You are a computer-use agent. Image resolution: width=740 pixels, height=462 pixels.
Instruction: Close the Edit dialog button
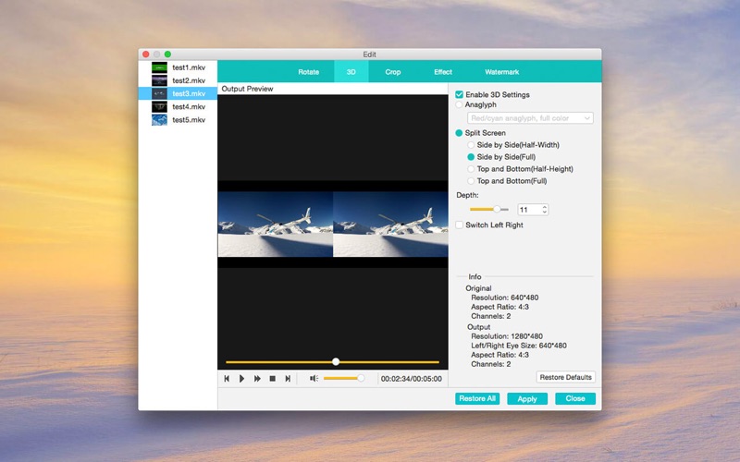point(575,398)
